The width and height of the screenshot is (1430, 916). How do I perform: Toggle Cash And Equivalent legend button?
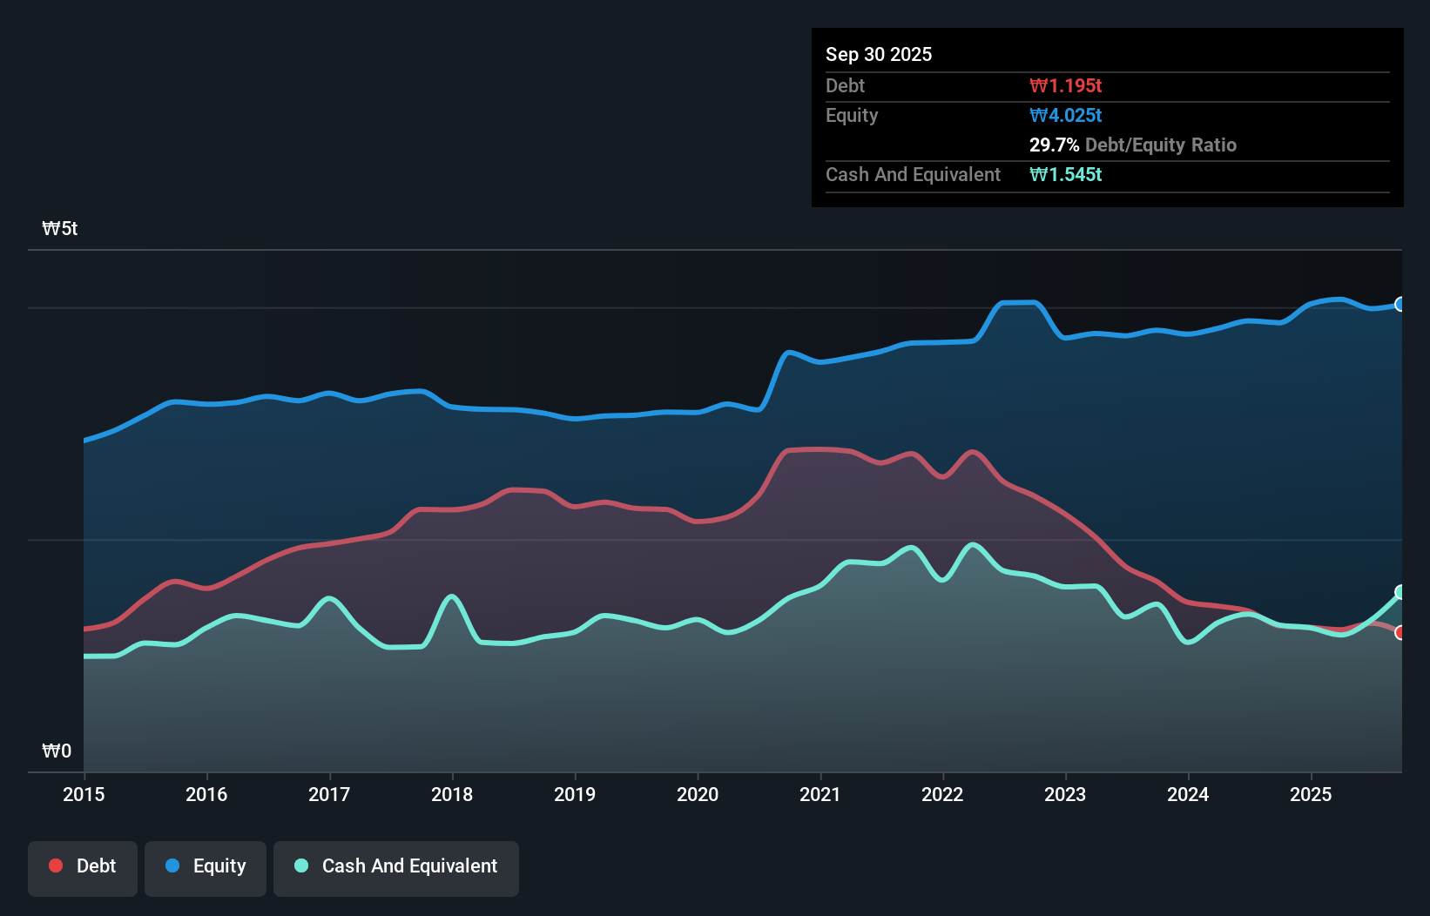(396, 868)
